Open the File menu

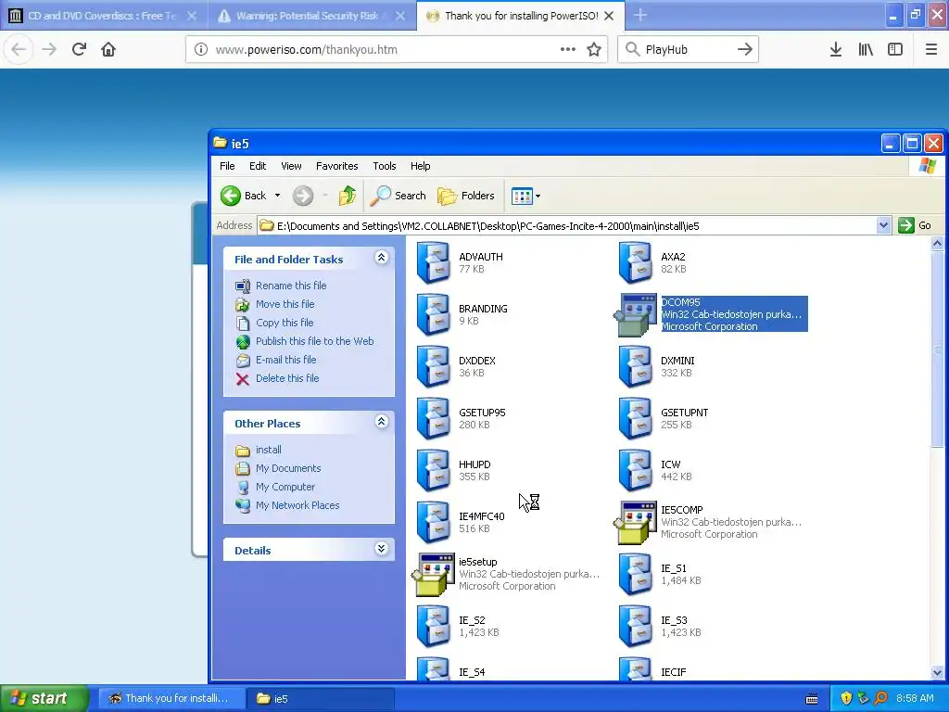227,166
